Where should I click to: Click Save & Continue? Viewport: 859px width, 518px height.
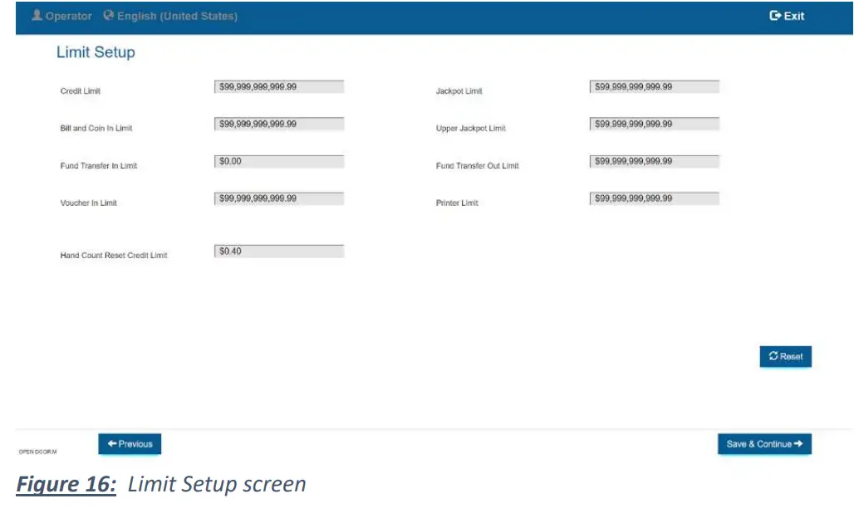764,444
